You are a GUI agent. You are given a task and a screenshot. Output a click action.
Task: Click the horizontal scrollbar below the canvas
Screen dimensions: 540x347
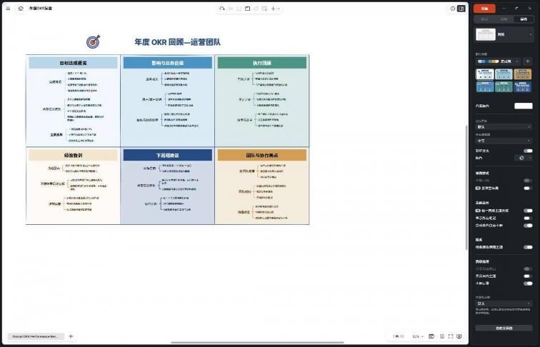[x=257, y=343]
